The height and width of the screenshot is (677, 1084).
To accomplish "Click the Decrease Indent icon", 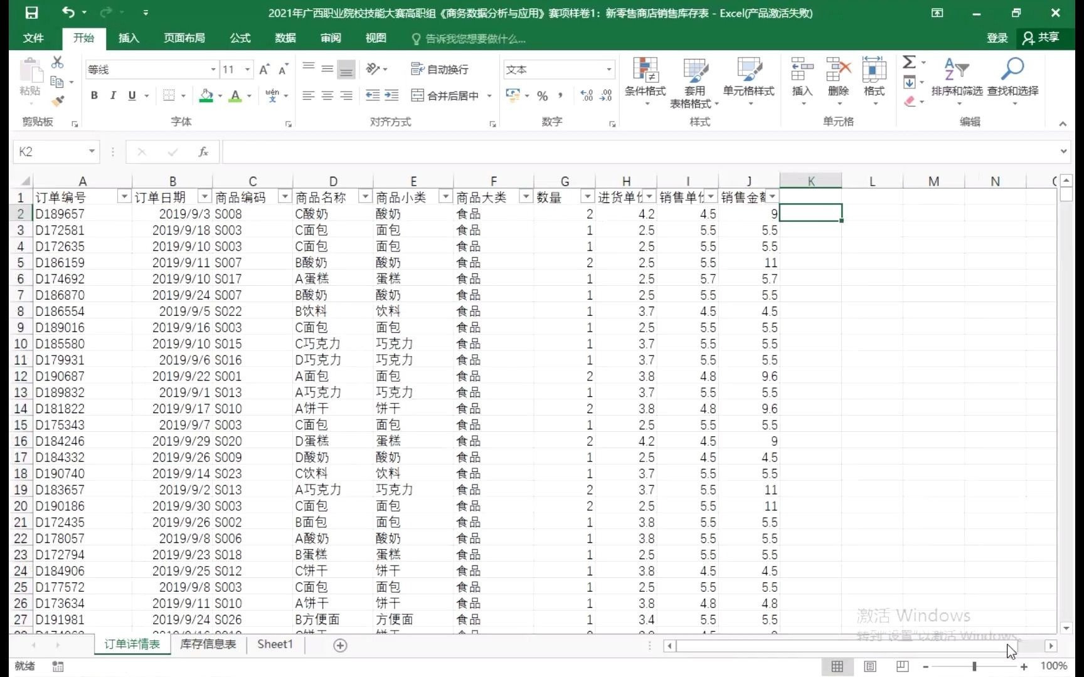I will click(373, 95).
